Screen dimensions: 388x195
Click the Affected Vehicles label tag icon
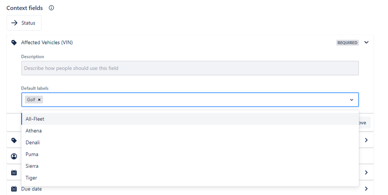point(14,43)
